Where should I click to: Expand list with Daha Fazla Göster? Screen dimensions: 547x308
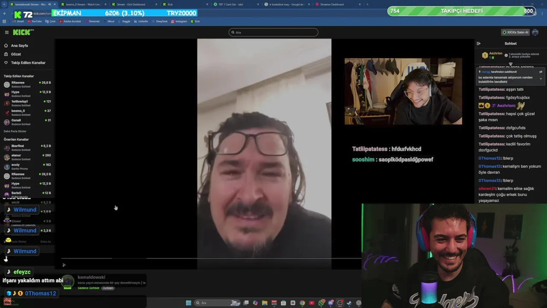pos(15,131)
